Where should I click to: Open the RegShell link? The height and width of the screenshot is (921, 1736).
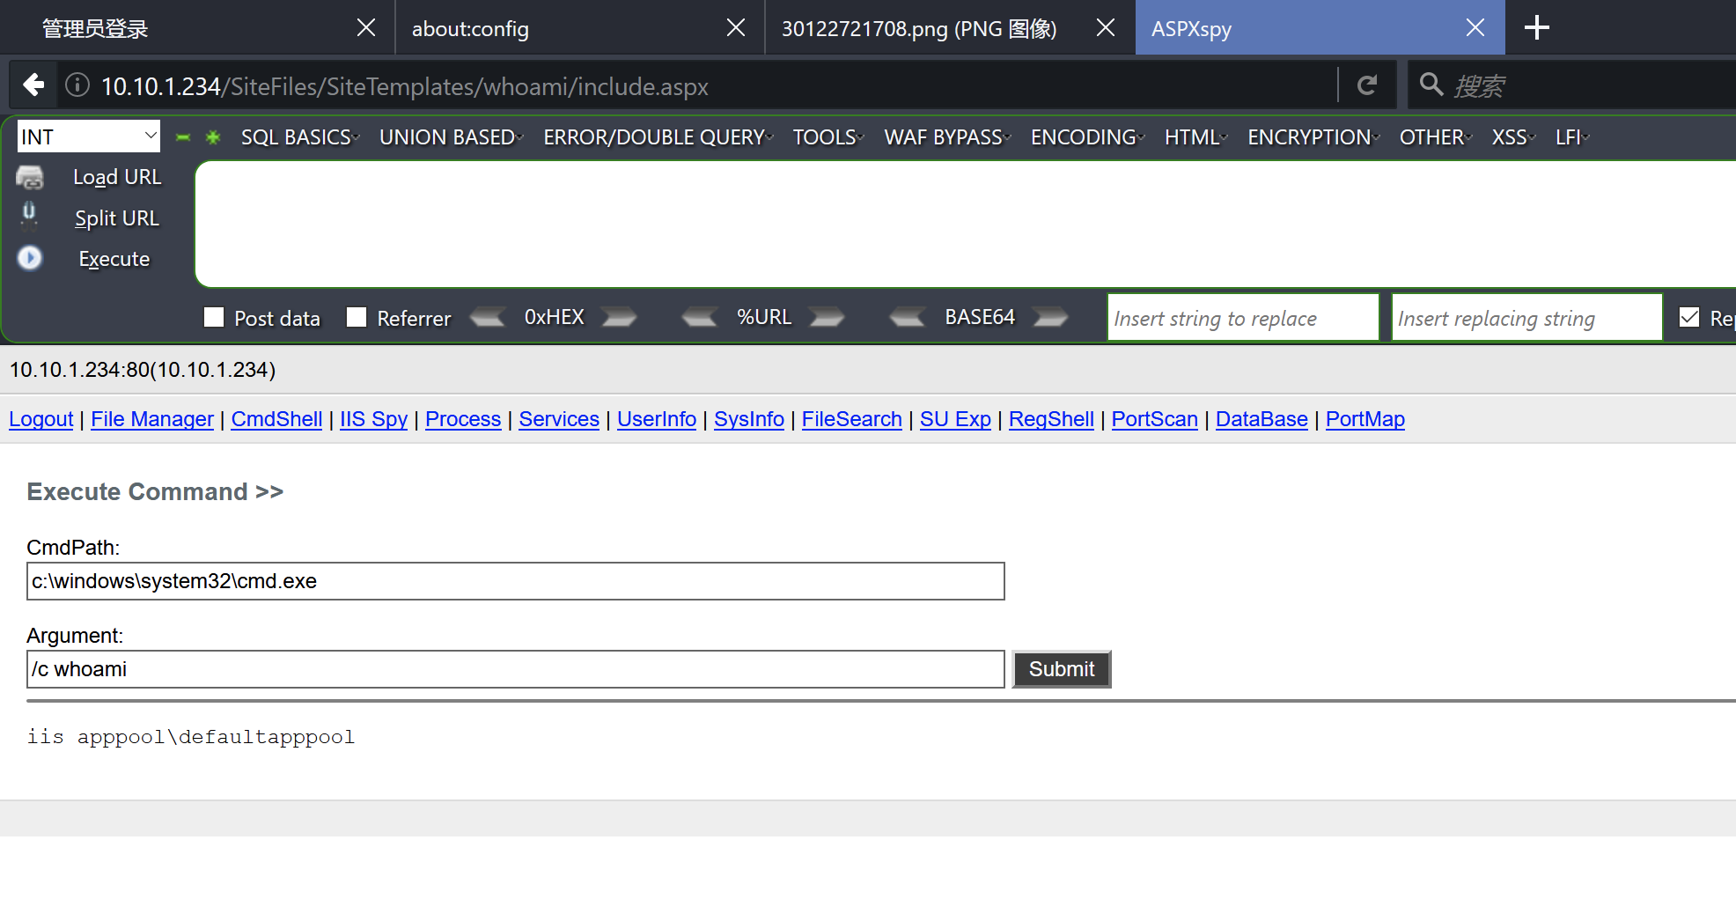[x=1051, y=419]
